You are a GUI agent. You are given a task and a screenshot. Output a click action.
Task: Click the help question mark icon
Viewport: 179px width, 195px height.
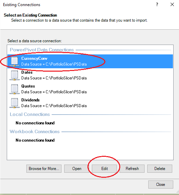157,5
